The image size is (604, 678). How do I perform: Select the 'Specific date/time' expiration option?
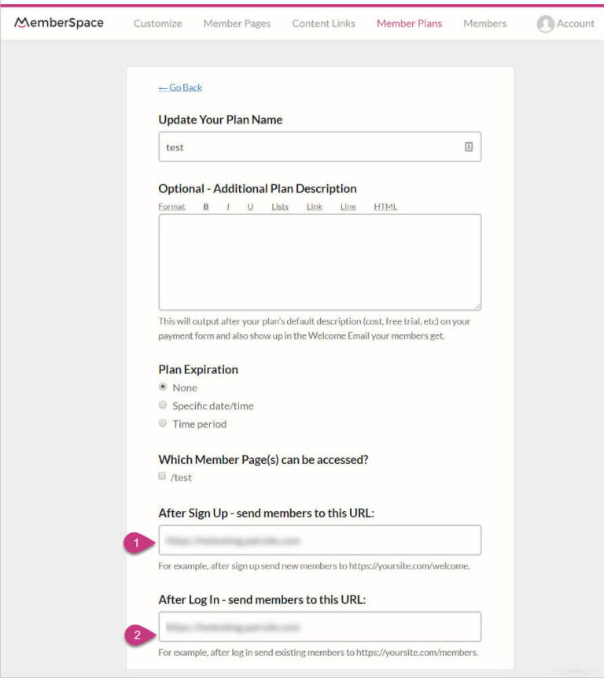[x=162, y=405]
